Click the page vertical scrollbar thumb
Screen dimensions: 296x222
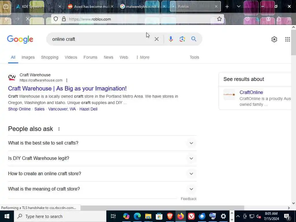pos(293,42)
